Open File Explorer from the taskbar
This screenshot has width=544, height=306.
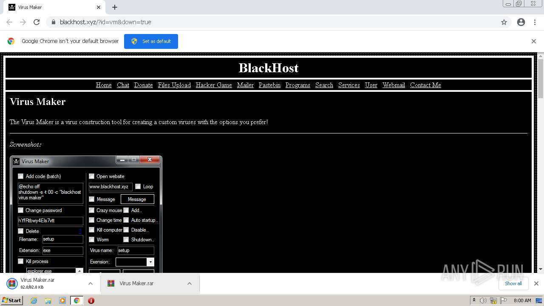[x=48, y=300]
